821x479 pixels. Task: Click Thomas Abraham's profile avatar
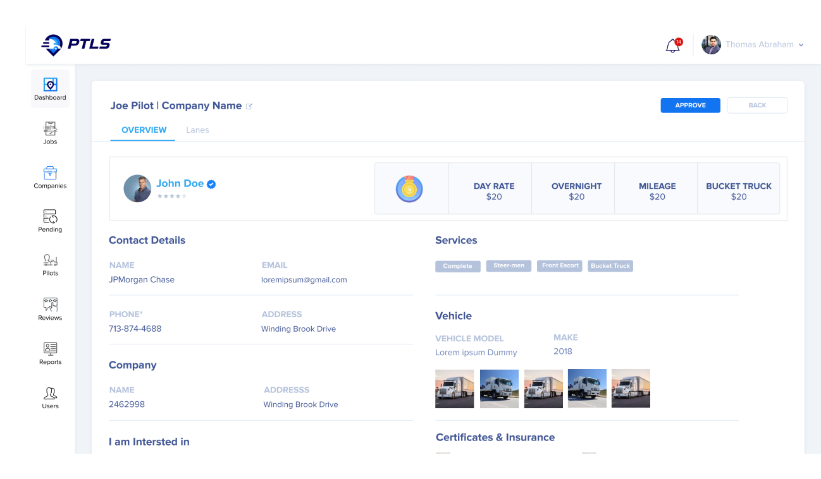click(712, 45)
